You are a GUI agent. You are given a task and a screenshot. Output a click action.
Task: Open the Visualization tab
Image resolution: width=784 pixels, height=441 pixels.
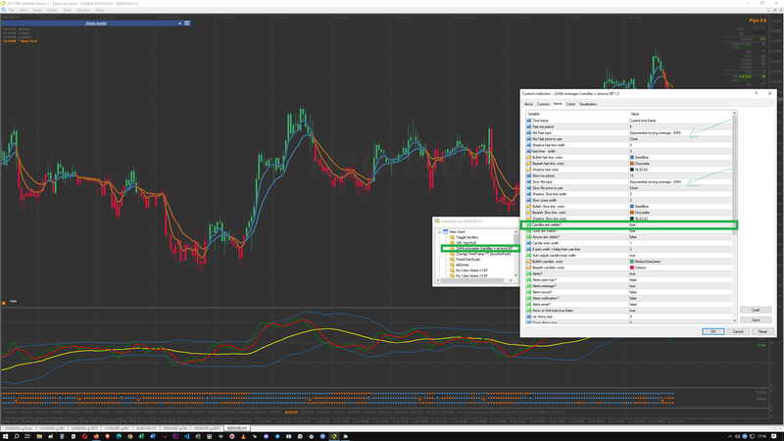click(588, 103)
